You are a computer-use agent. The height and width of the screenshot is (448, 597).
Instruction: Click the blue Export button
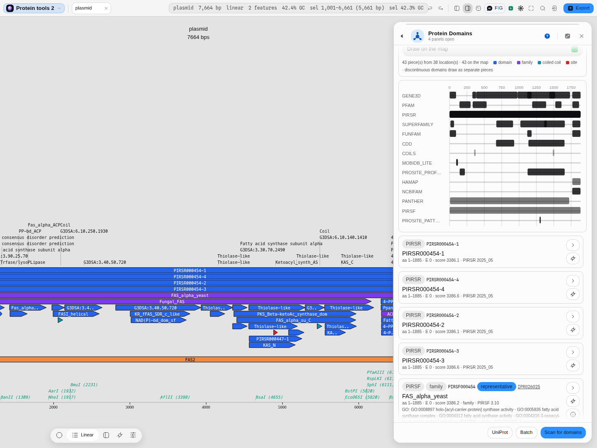(578, 8)
